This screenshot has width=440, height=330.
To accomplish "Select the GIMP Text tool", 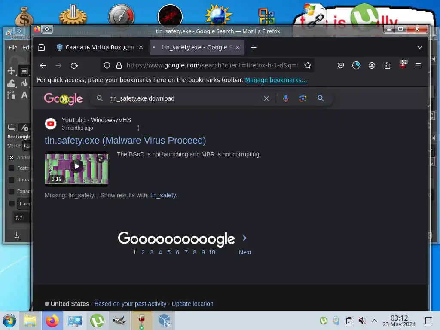I will [x=24, y=95].
